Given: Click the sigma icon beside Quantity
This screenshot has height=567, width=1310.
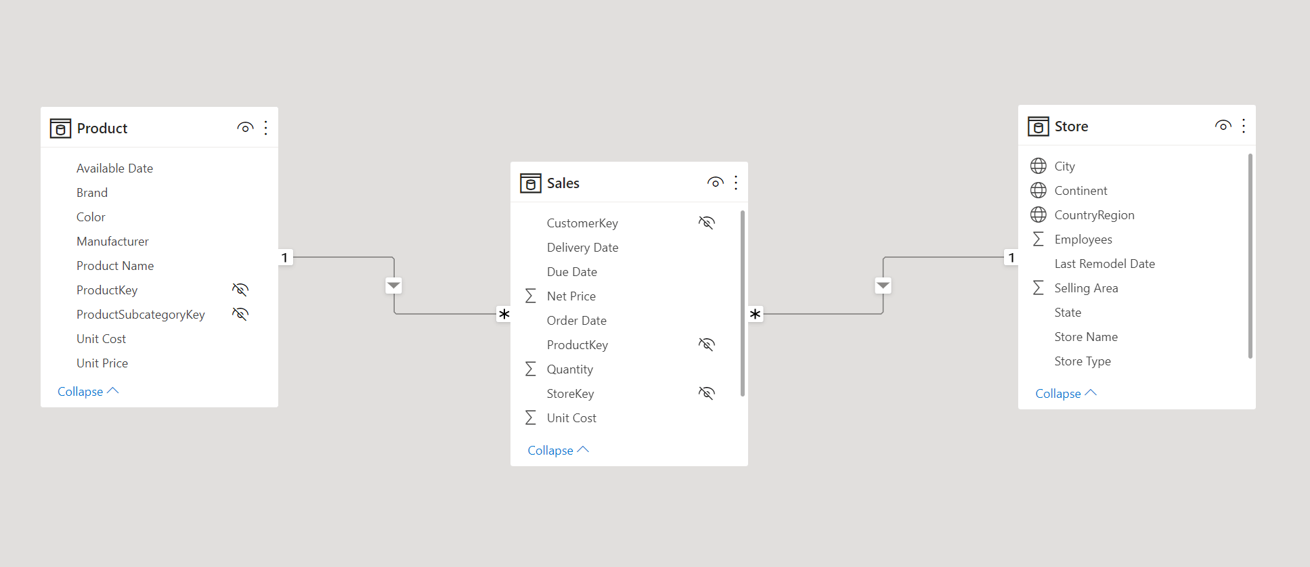Looking at the screenshot, I should (531, 369).
